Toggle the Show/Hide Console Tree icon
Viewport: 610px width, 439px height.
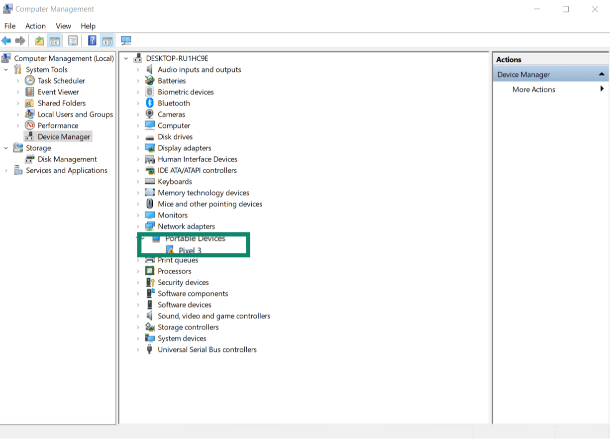55,40
